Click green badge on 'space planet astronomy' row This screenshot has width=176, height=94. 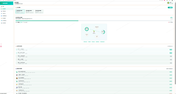click(171, 85)
